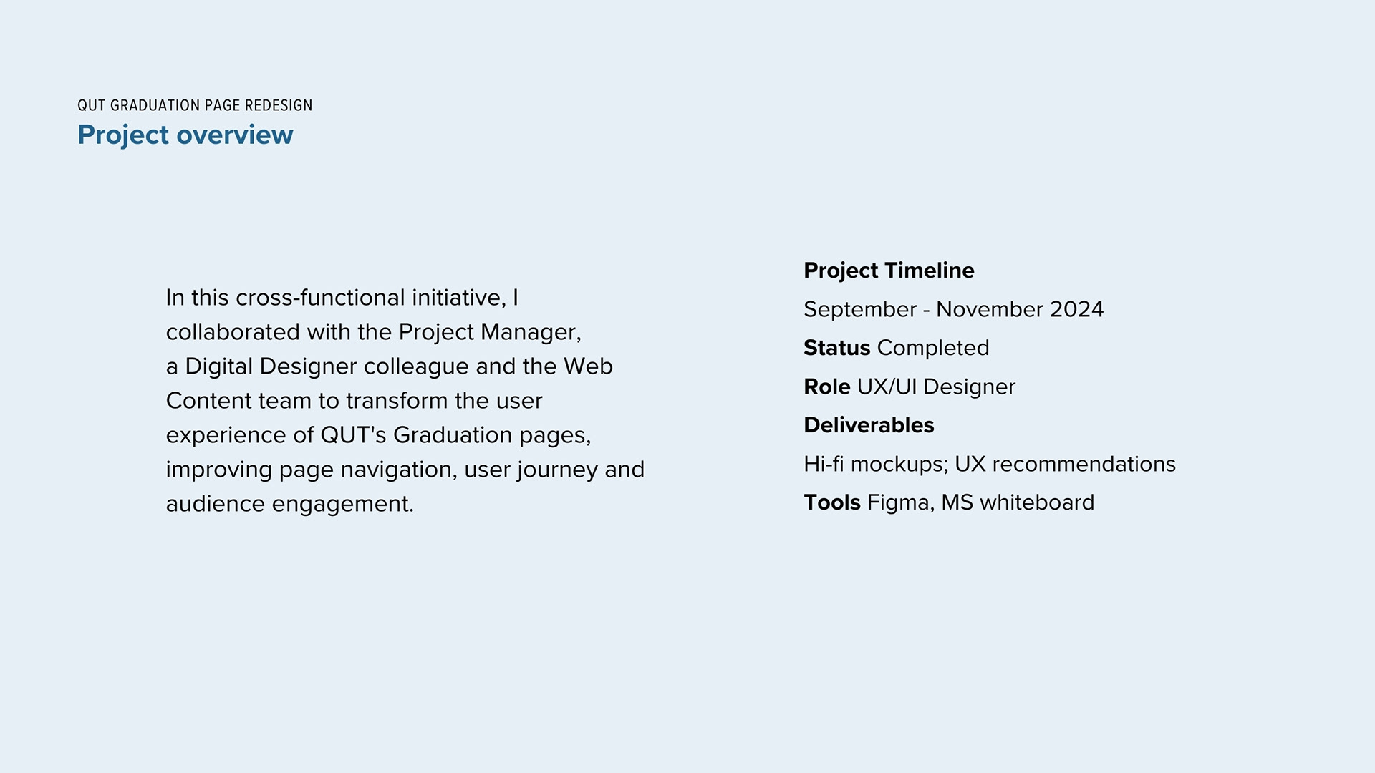Select the bold 'Status' label
The height and width of the screenshot is (773, 1375).
836,348
